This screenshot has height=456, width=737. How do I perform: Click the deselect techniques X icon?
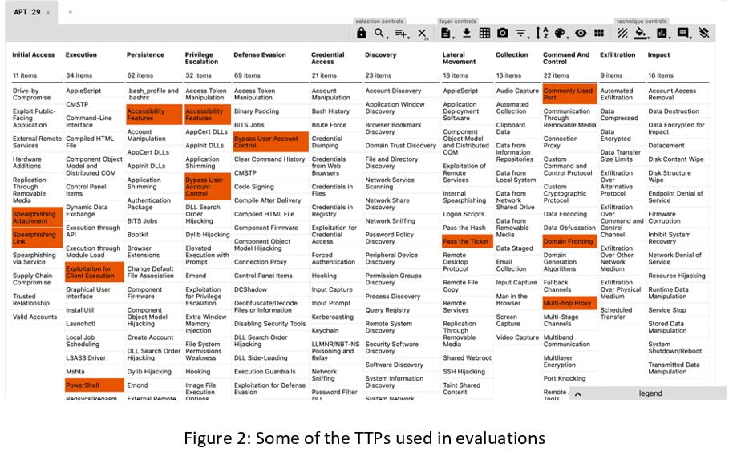(x=422, y=33)
